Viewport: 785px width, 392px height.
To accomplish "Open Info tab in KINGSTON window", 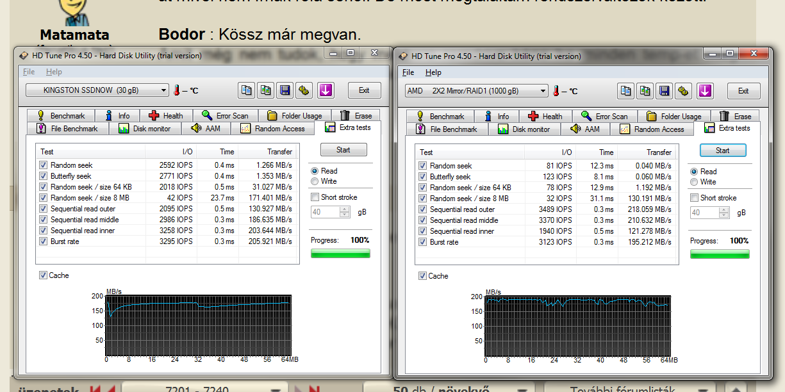I will [x=117, y=116].
